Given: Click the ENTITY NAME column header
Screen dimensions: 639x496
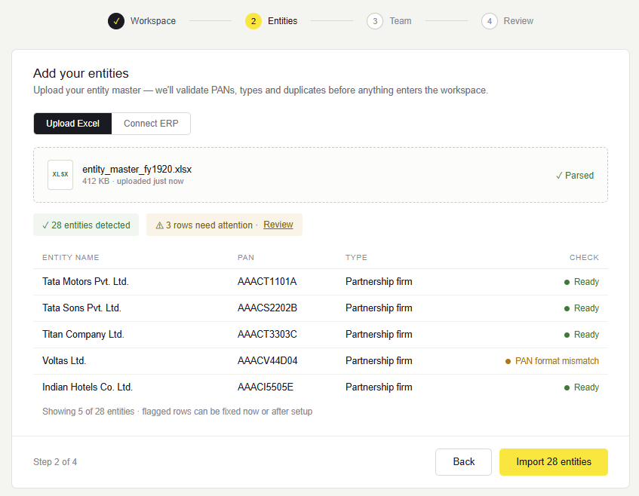Looking at the screenshot, I should tap(70, 257).
